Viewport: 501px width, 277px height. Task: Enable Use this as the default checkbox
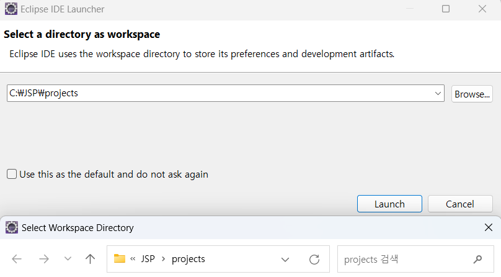click(12, 175)
